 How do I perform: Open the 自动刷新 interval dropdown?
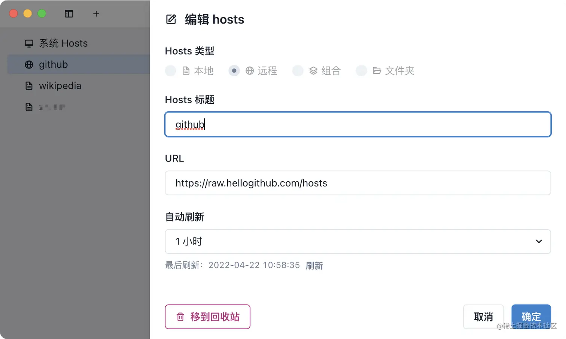357,241
